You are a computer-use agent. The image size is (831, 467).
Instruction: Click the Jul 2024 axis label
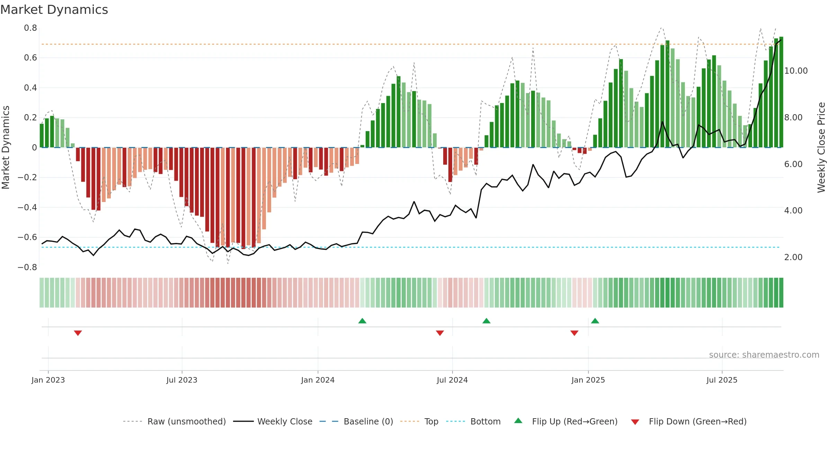pyautogui.click(x=452, y=380)
